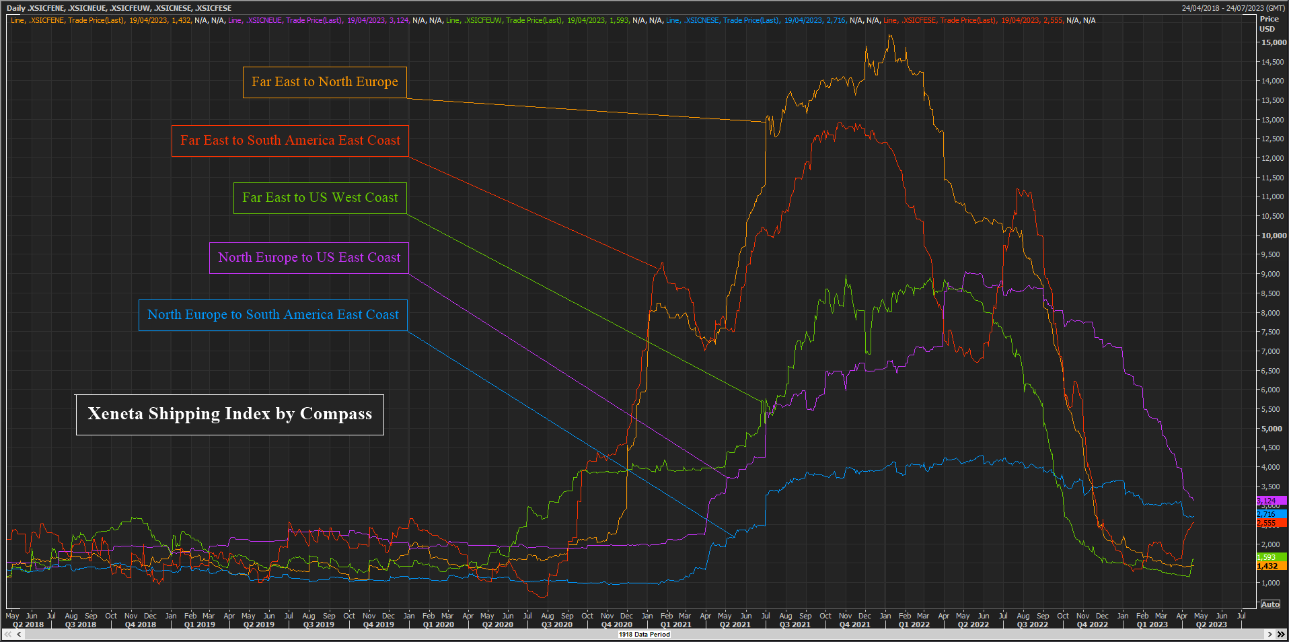Click the blue 2,716 price tag
Screen dimensions: 1289x642
tap(1271, 514)
